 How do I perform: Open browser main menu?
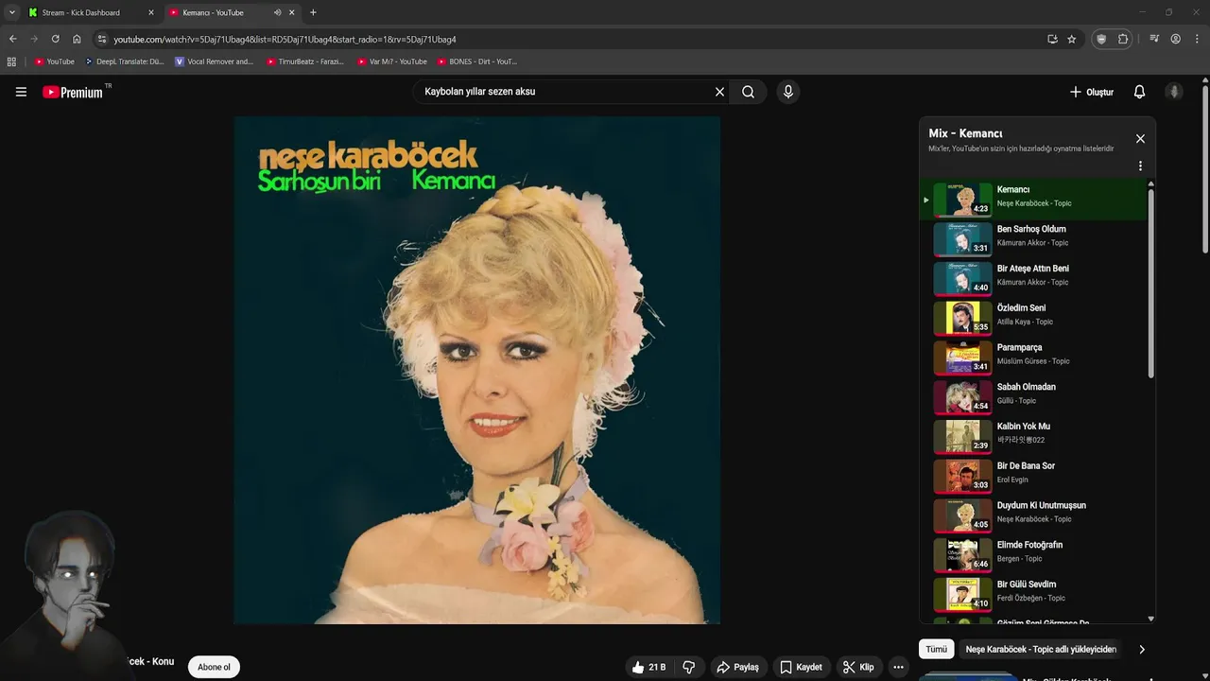1197,39
